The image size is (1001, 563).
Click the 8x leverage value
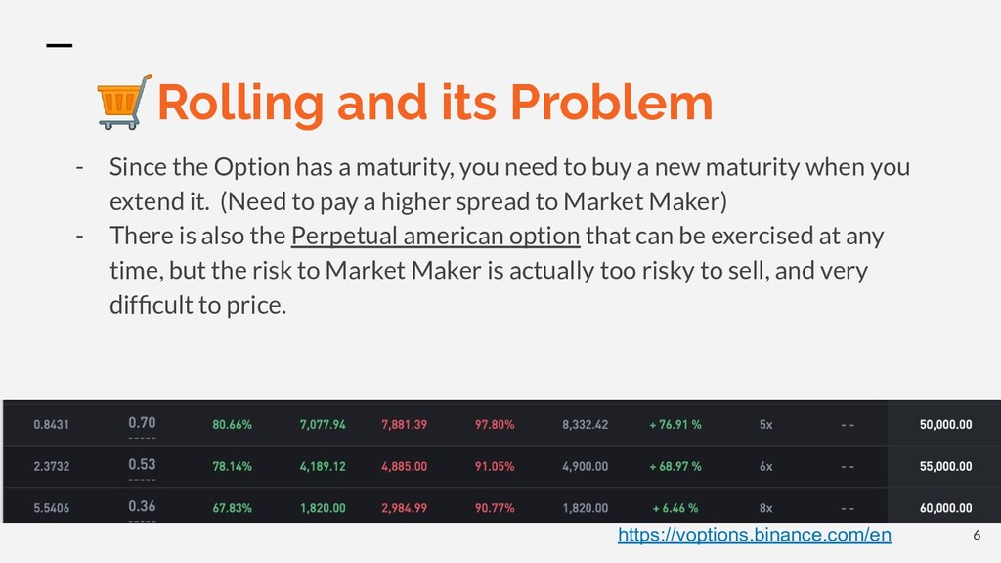pyautogui.click(x=765, y=508)
